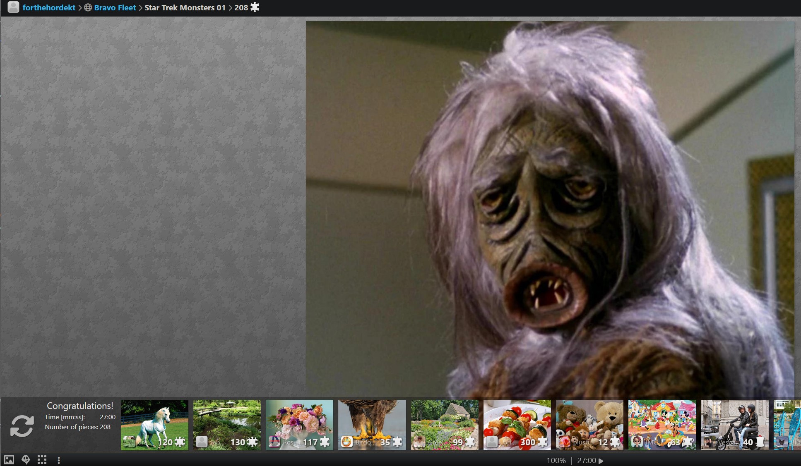Screen dimensions: 801x466
Task: Click the grid arrange pieces icon
Action: click(42, 460)
